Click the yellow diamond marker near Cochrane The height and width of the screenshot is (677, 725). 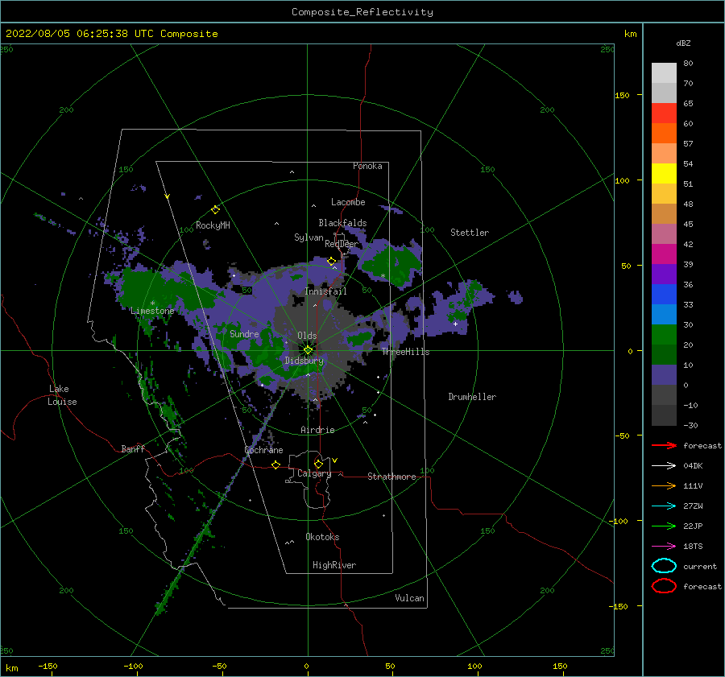276,464
